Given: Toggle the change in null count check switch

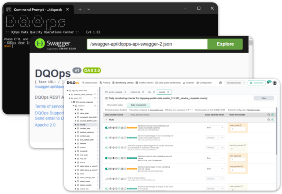Looking at the screenshot, I should [x=107, y=188].
